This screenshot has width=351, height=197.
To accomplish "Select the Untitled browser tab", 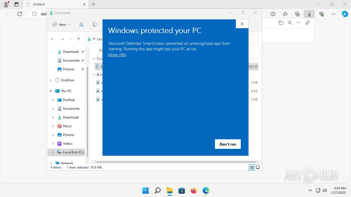I will (56, 4).
